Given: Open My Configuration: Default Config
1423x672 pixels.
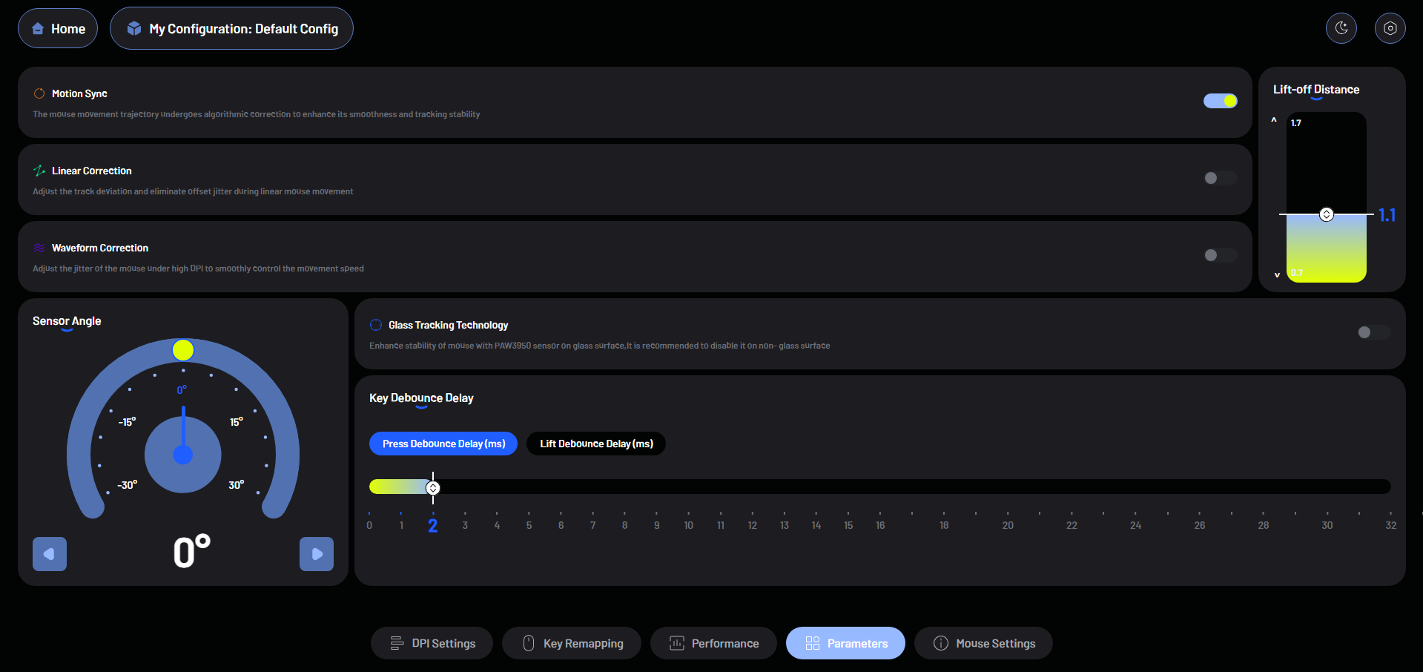Looking at the screenshot, I should click(231, 29).
